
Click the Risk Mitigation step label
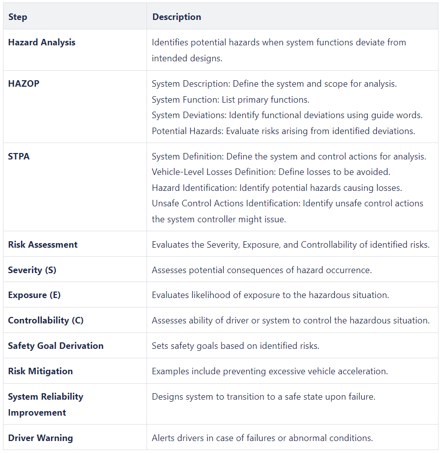[40, 371]
